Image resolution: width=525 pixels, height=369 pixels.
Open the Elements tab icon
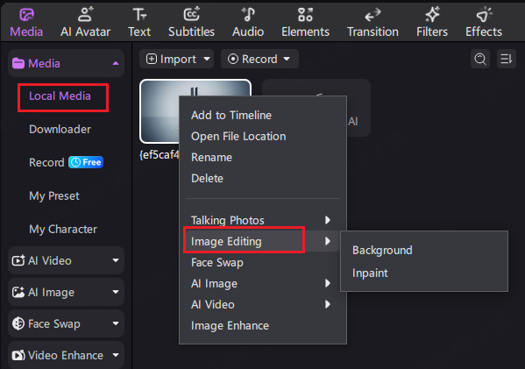click(305, 14)
